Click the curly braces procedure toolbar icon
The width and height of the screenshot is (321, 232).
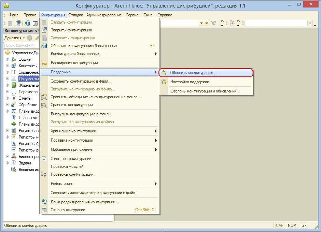(x=232, y=23)
